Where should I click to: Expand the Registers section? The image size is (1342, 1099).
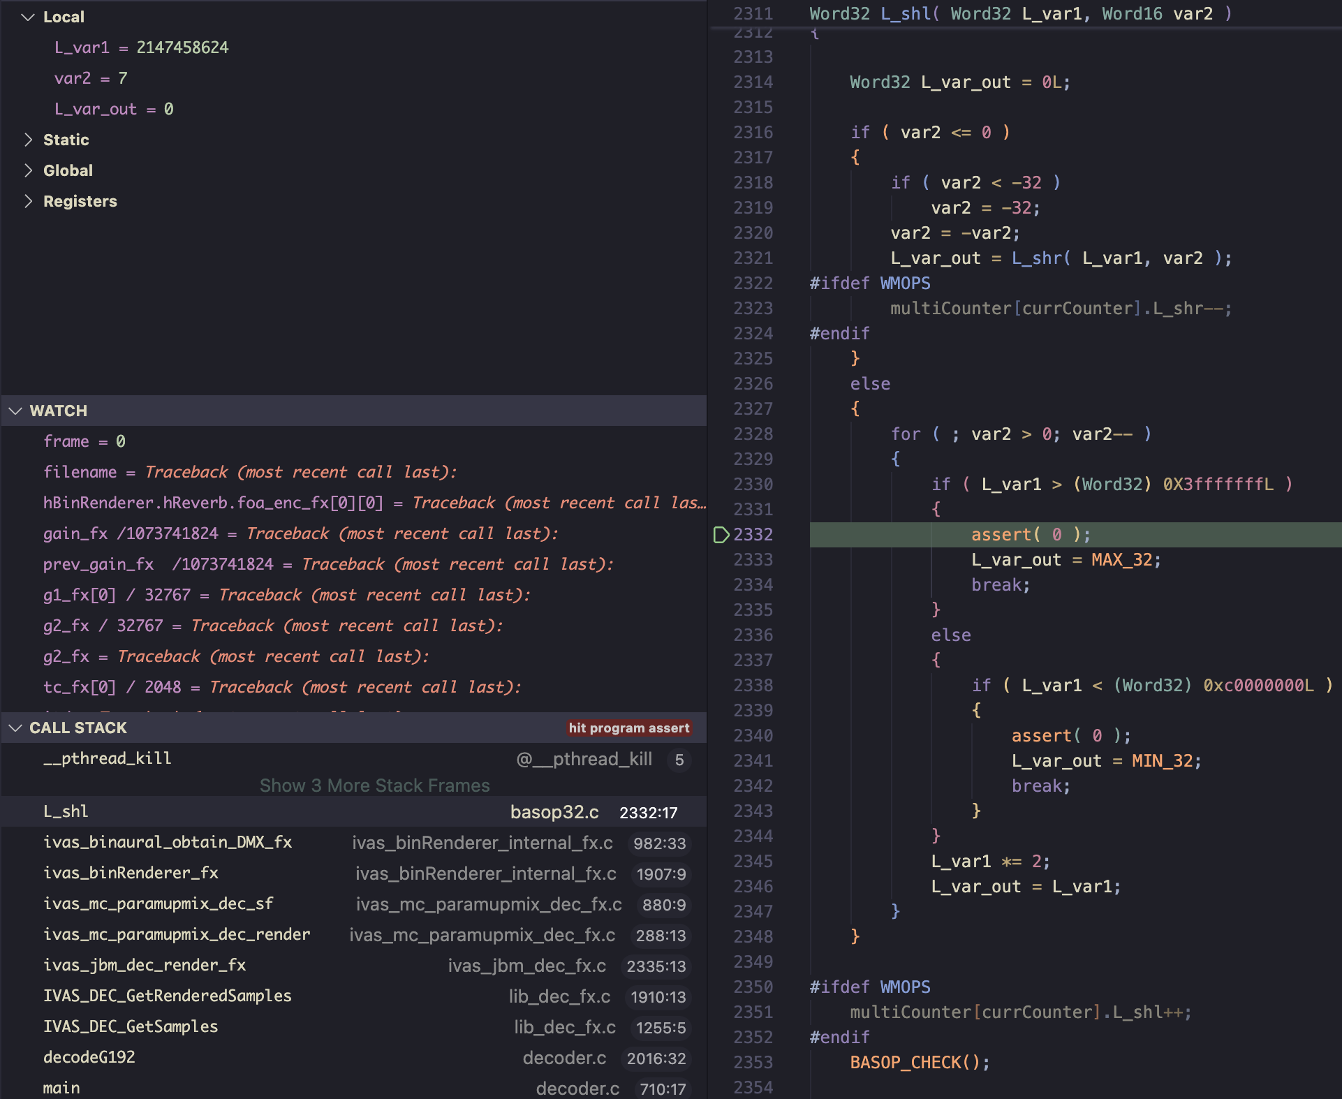coord(28,201)
